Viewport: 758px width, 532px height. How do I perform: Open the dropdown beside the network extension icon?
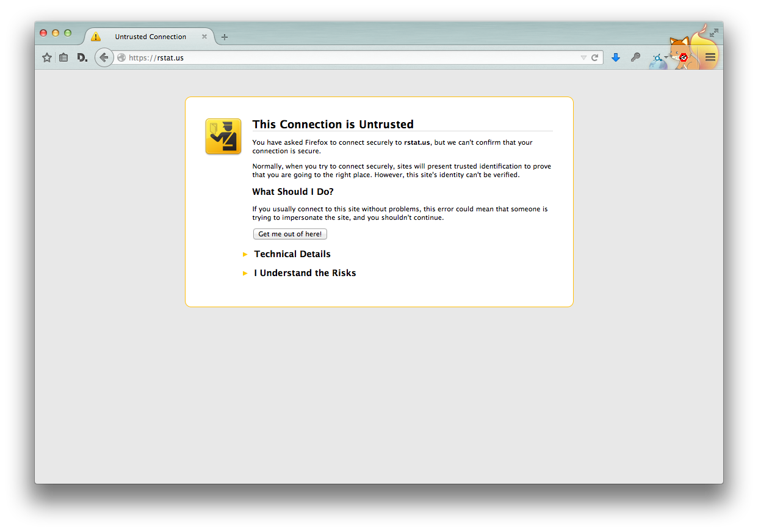[x=666, y=57]
